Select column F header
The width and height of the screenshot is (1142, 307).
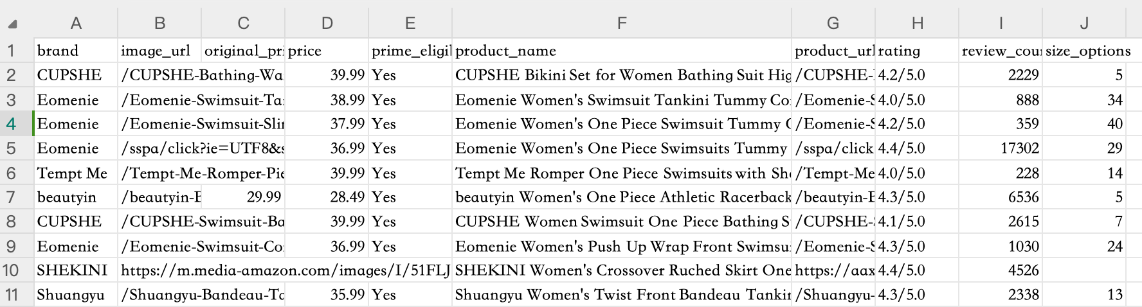[x=622, y=23]
